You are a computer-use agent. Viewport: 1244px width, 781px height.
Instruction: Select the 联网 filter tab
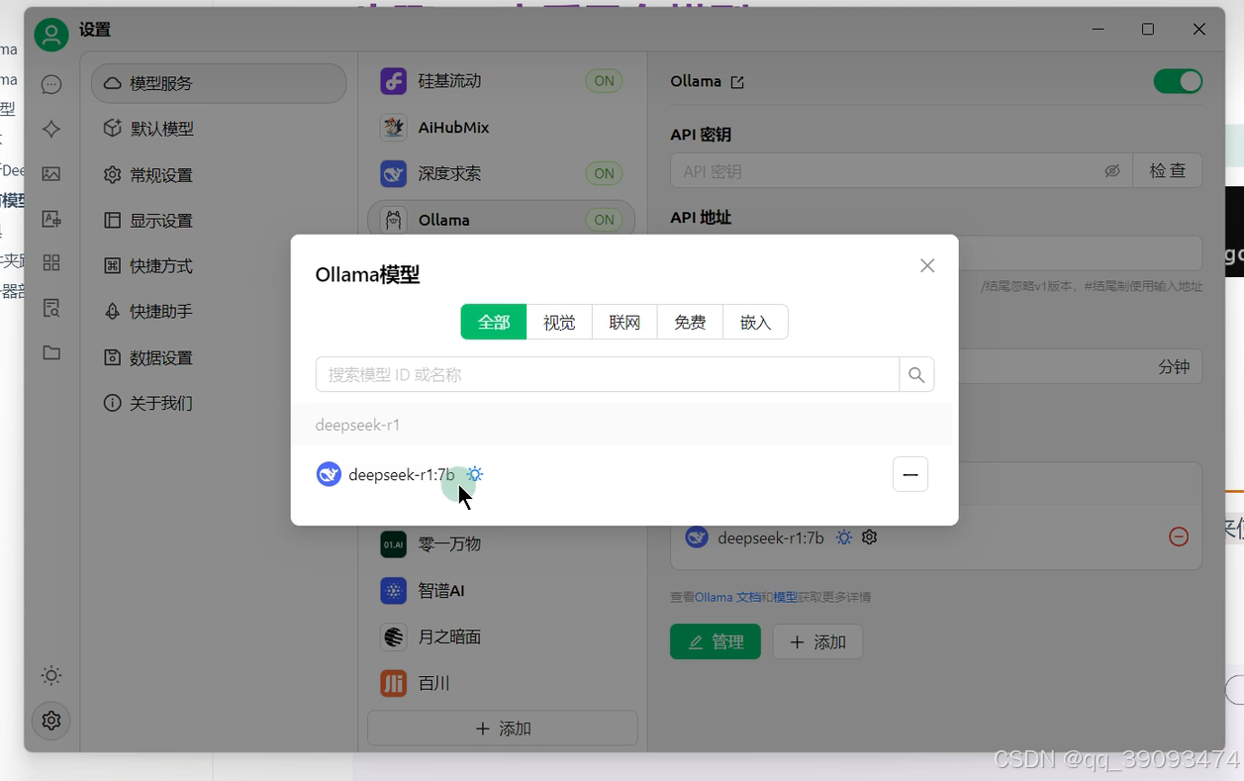(x=624, y=322)
